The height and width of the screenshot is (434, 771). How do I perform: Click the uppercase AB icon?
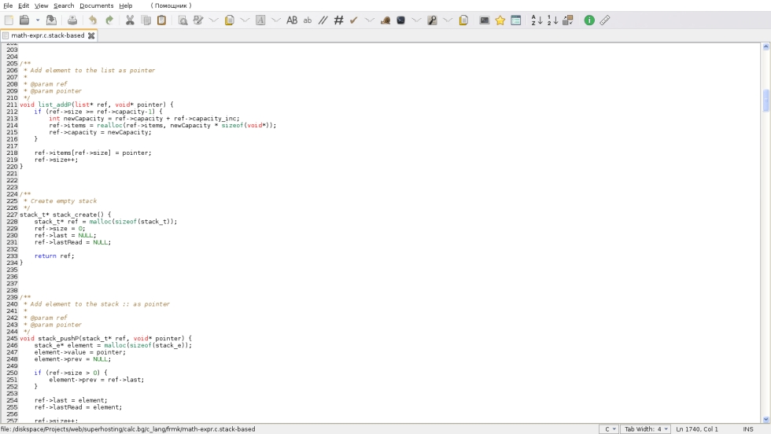tap(292, 20)
